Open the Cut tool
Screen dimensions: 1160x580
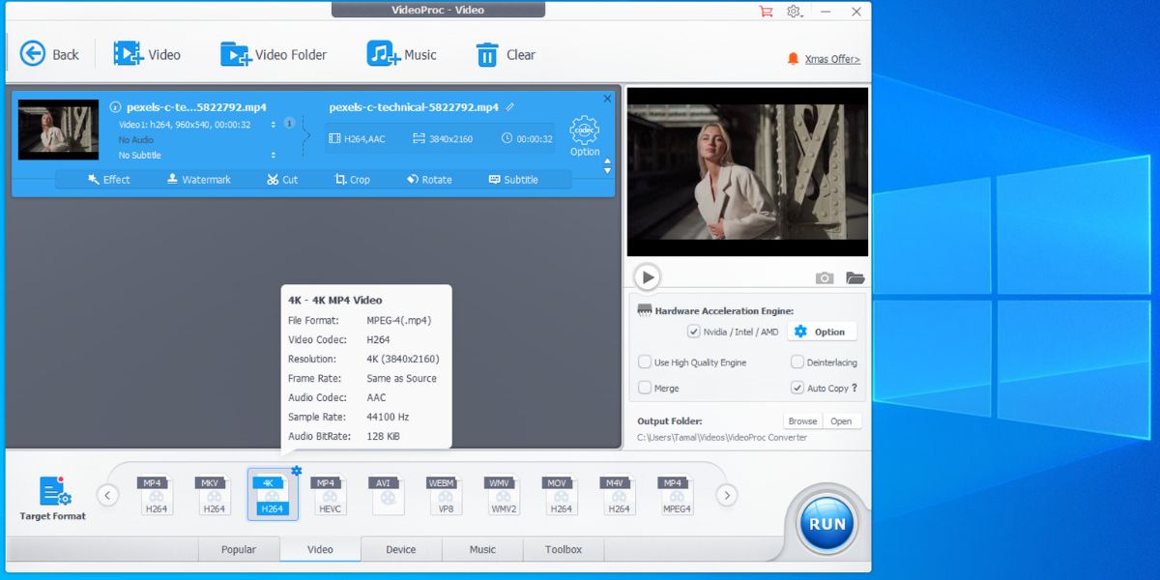[x=282, y=179]
